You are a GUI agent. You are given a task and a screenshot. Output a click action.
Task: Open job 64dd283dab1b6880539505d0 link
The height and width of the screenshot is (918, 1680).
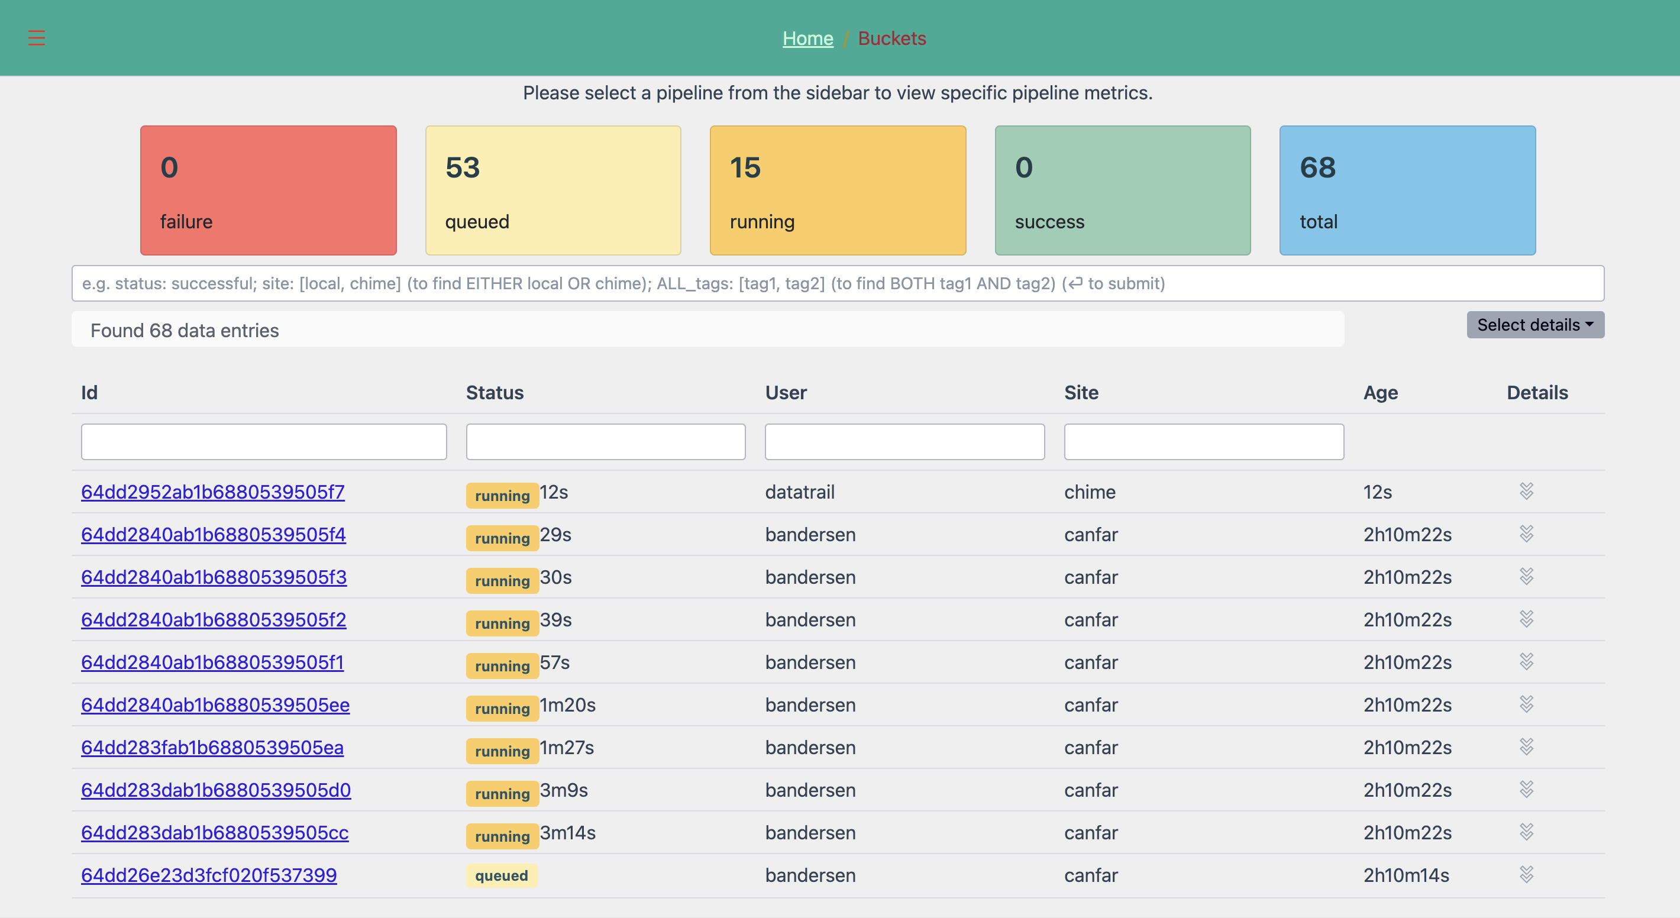click(216, 790)
